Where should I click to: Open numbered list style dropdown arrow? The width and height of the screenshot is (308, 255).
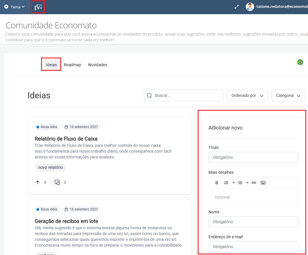point(233,183)
